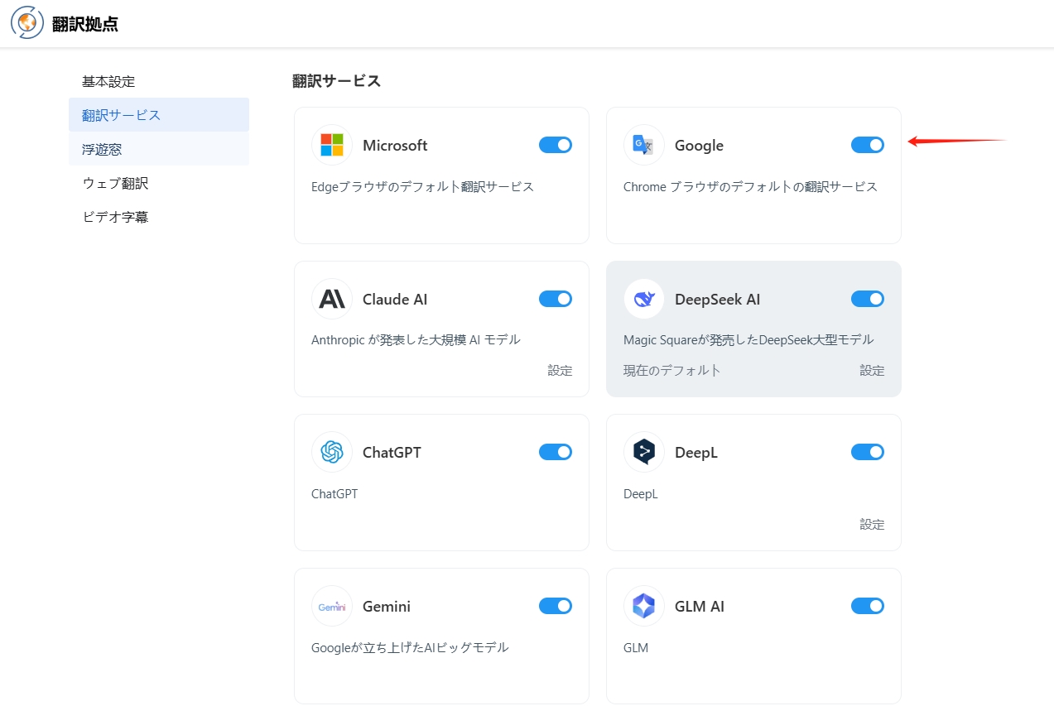Click the 翻訳拠点 globe logo icon
1054x706 pixels.
27,23
